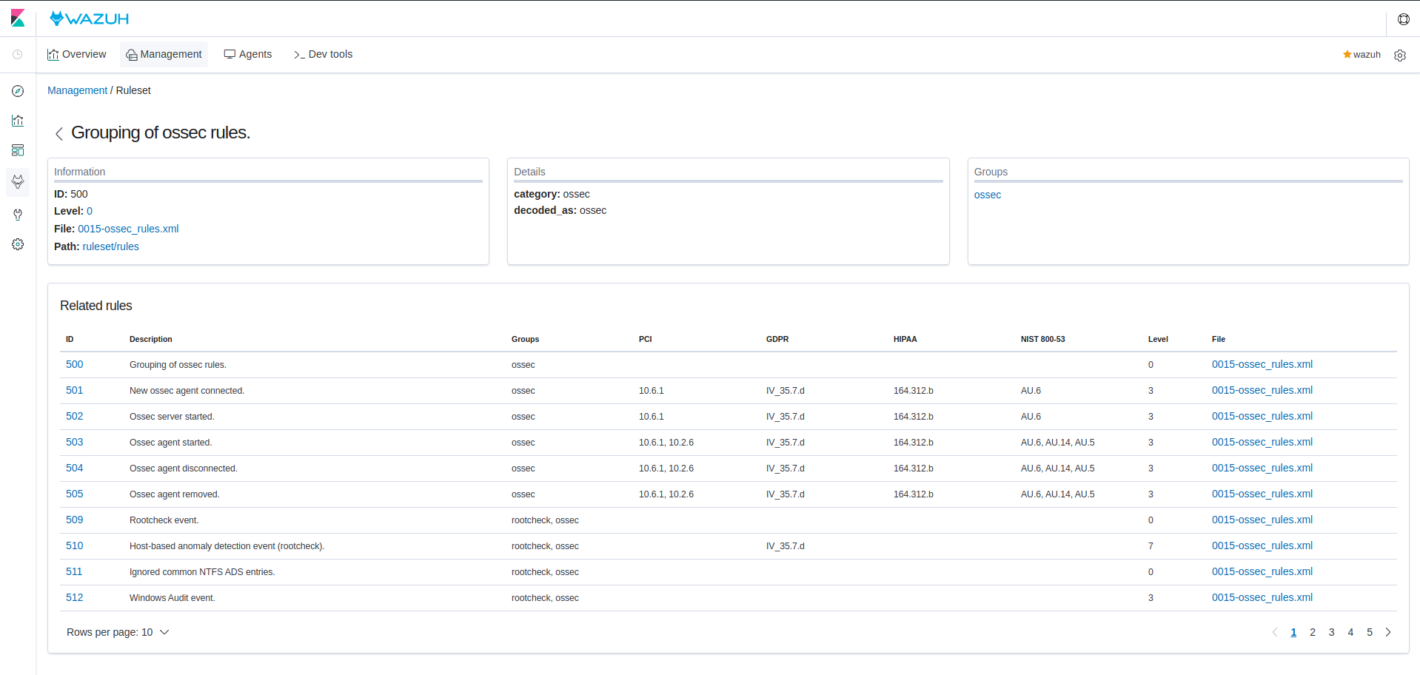This screenshot has width=1420, height=675.
Task: Switch to the Agents tab
Action: 247,54
